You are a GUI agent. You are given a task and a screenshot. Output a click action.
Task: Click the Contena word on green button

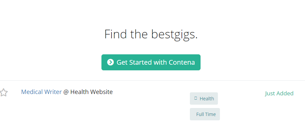(182, 62)
